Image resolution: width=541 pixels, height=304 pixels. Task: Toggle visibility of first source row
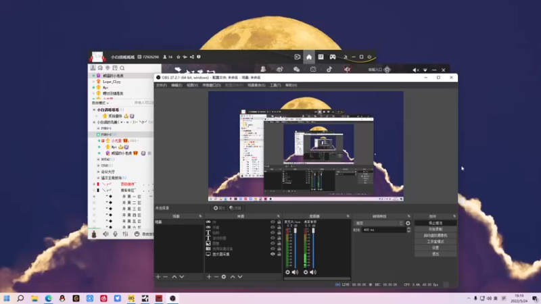tap(273, 222)
